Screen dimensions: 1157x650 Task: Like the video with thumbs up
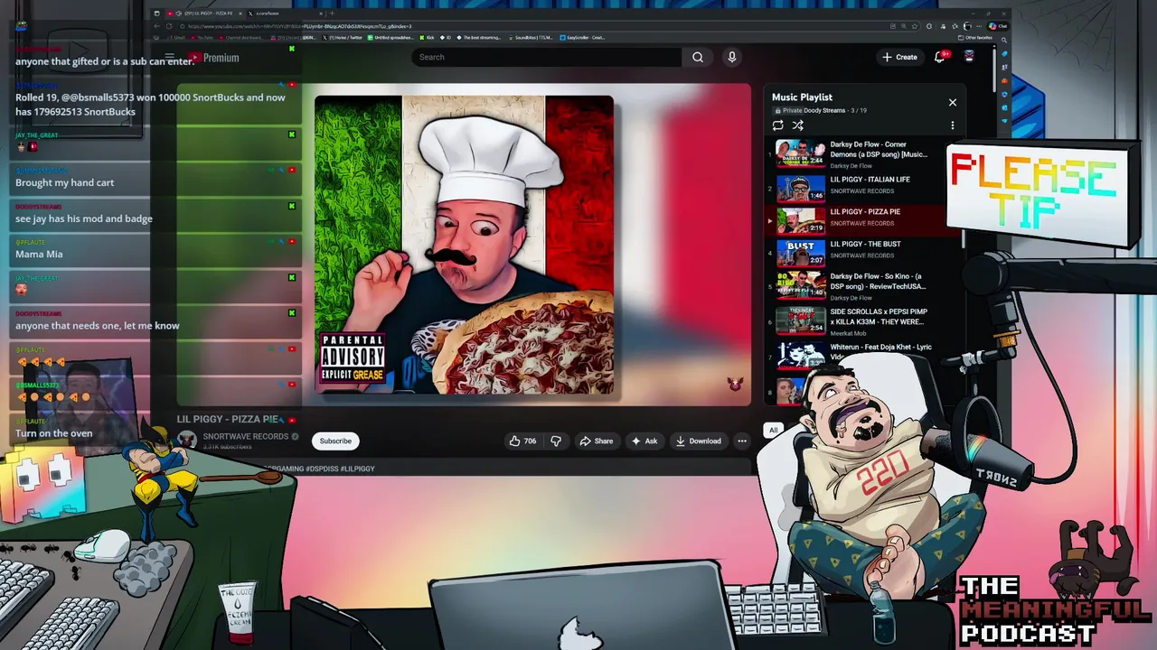point(522,441)
